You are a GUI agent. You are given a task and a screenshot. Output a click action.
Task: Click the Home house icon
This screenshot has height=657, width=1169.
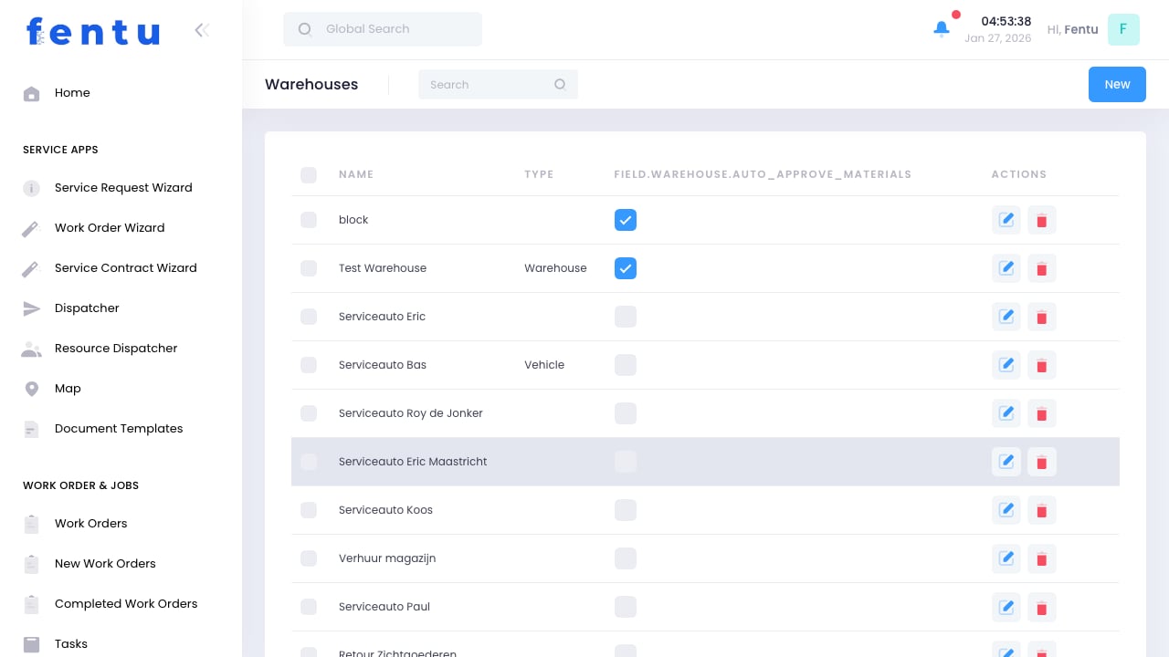click(31, 93)
